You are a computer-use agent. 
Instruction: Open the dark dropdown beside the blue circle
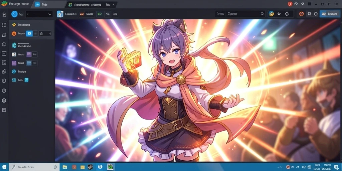coord(39,14)
